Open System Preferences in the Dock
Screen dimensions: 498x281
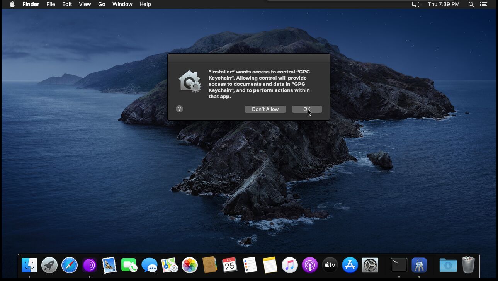370,265
